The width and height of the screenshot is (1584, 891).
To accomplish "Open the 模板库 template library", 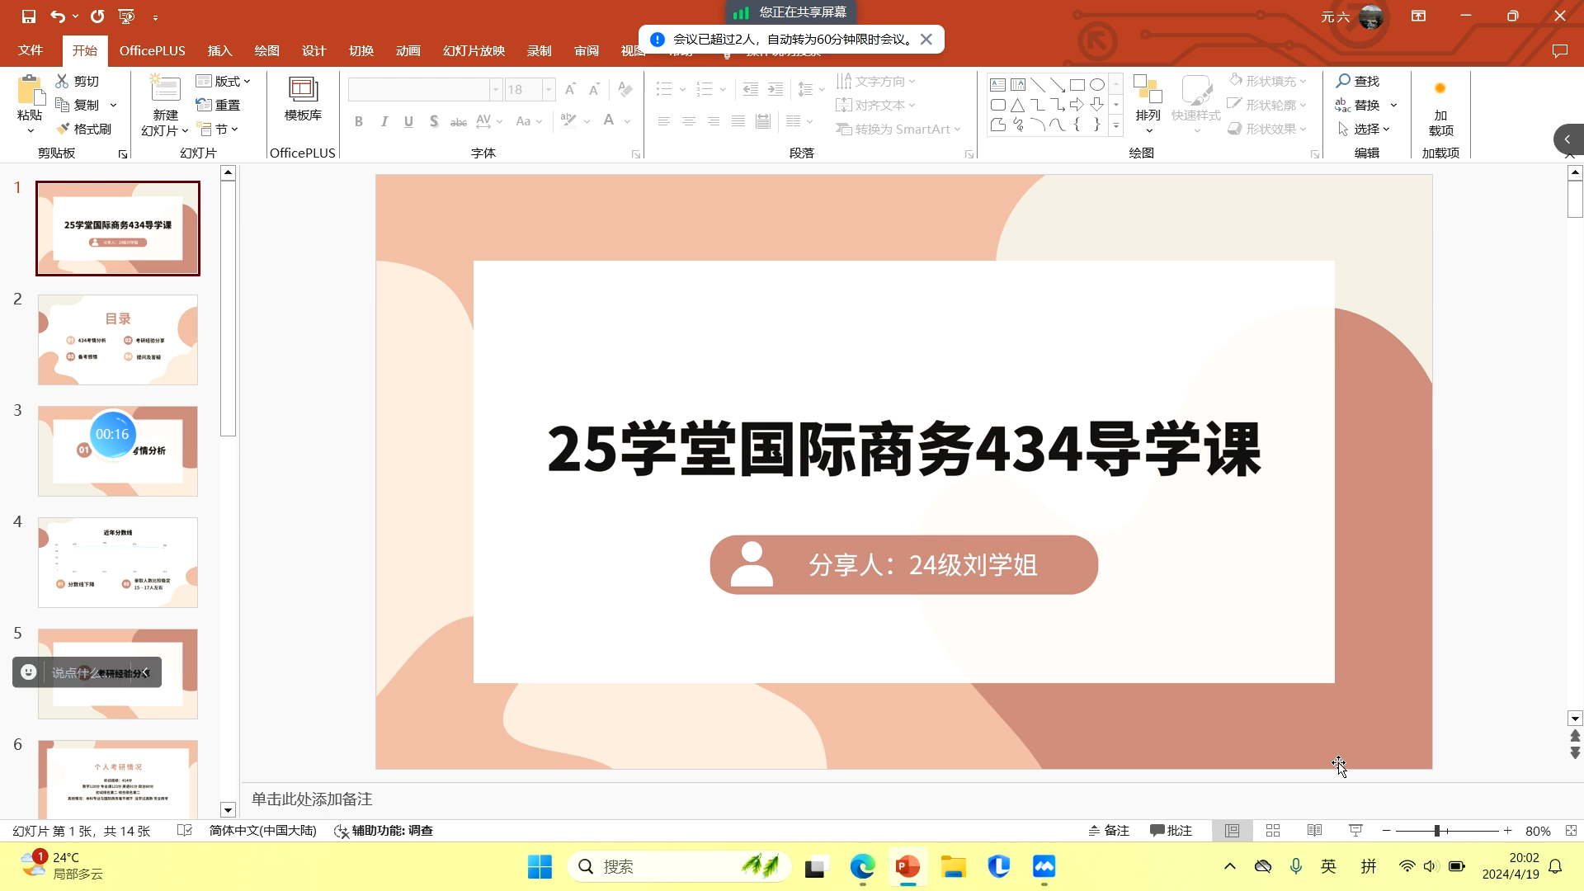I will pos(303,99).
